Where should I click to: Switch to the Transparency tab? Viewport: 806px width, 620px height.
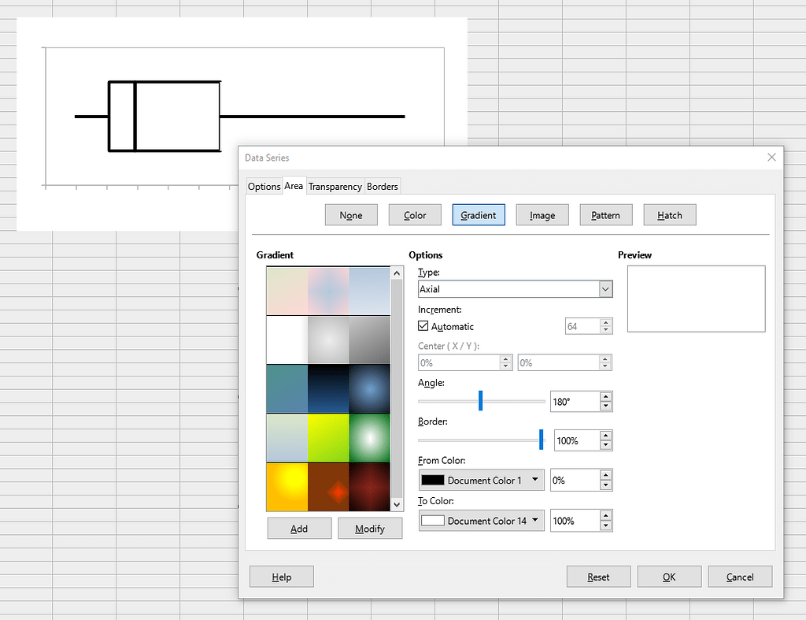pos(335,186)
